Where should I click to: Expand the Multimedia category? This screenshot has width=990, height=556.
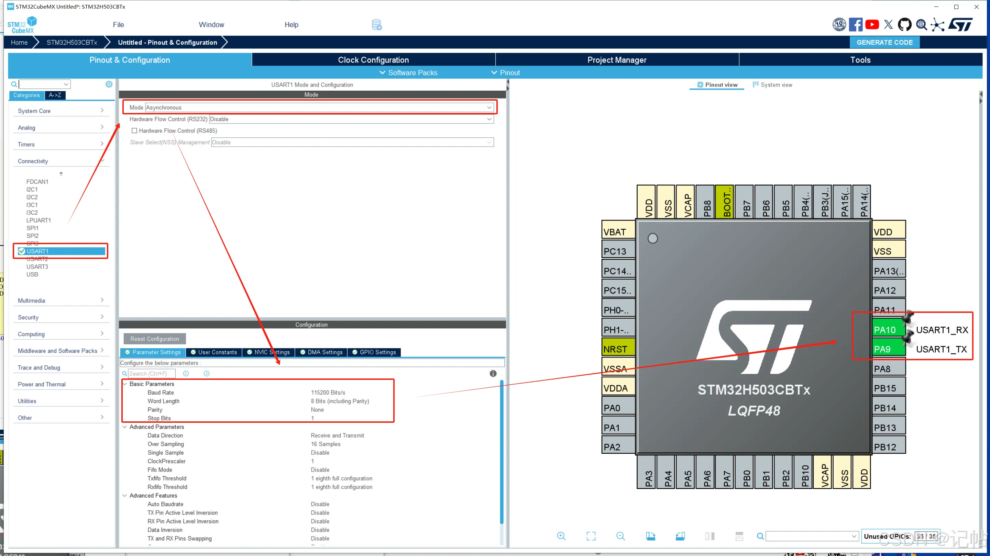(x=61, y=300)
